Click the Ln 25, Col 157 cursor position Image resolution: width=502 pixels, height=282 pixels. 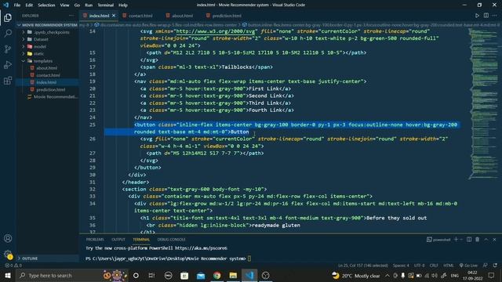[363, 266]
